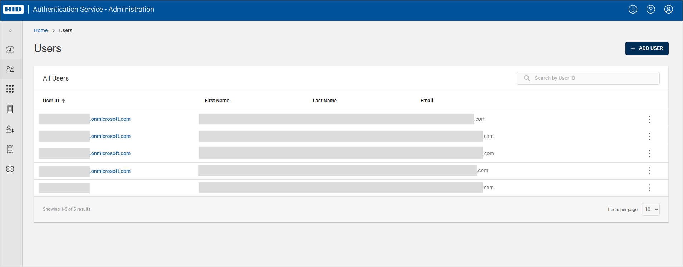Click the Last Name column header
The image size is (683, 267).
click(325, 101)
